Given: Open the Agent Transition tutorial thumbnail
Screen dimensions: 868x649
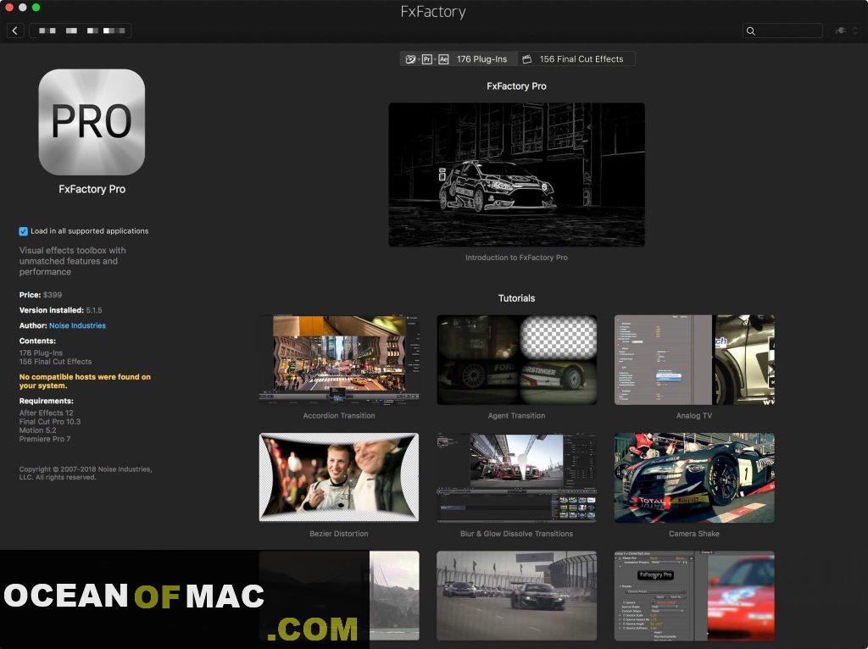Looking at the screenshot, I should pos(516,360).
